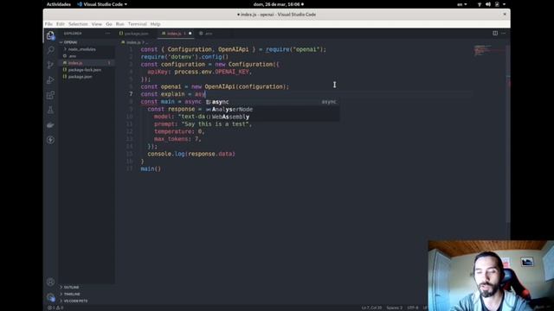Viewport: 554px width, 311px height.
Task: Click unsaved dot on index.js tab
Action: coord(190,34)
